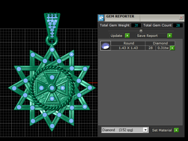Collapse the panel with the round arrow handle
188x141 pixels.
(141, 31)
